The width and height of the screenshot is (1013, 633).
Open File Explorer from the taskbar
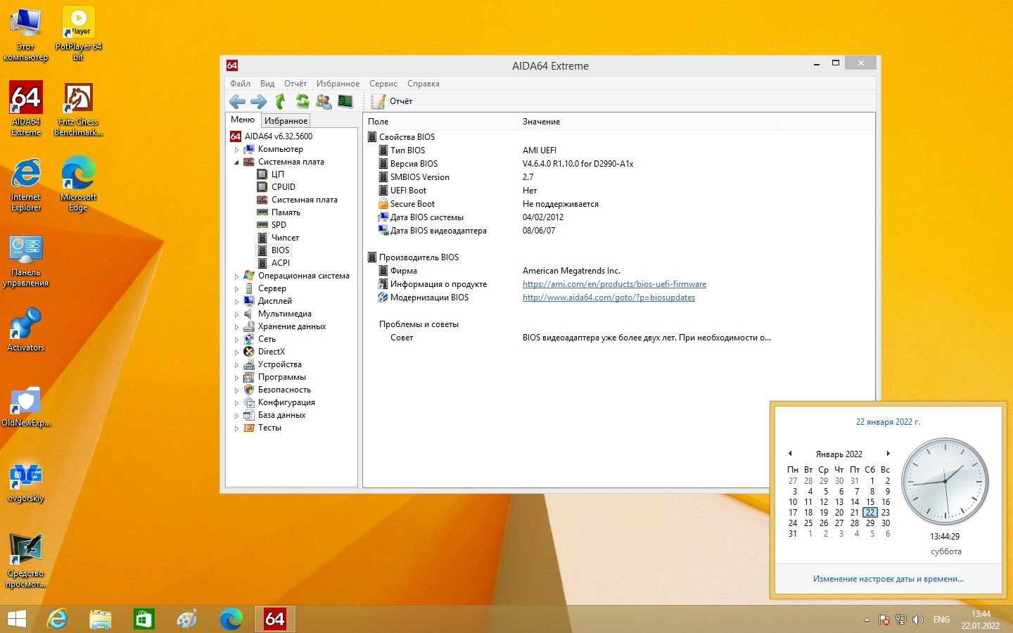[100, 619]
